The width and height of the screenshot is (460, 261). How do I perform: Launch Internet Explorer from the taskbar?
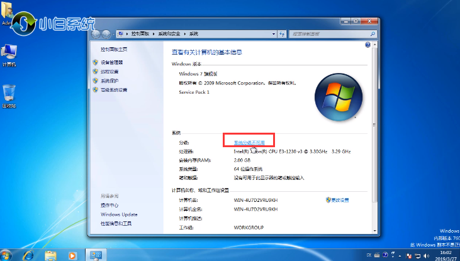tap(28, 255)
